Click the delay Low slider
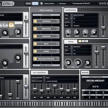 [96, 52]
